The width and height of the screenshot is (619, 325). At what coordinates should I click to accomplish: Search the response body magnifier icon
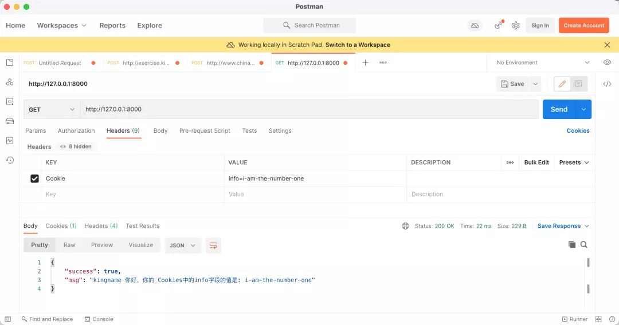(584, 245)
